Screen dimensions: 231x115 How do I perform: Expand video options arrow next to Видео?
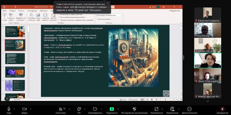pos(31,109)
